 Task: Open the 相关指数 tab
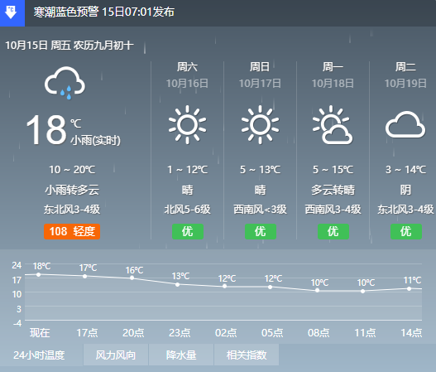point(247,355)
